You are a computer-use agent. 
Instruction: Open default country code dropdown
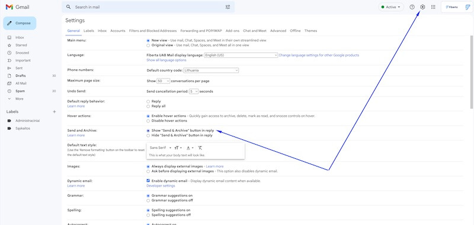click(211, 70)
